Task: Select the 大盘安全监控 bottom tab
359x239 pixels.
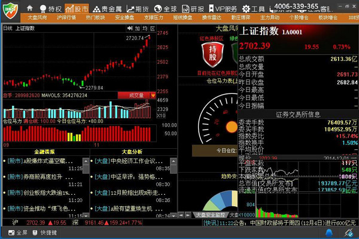Action: [211, 215]
